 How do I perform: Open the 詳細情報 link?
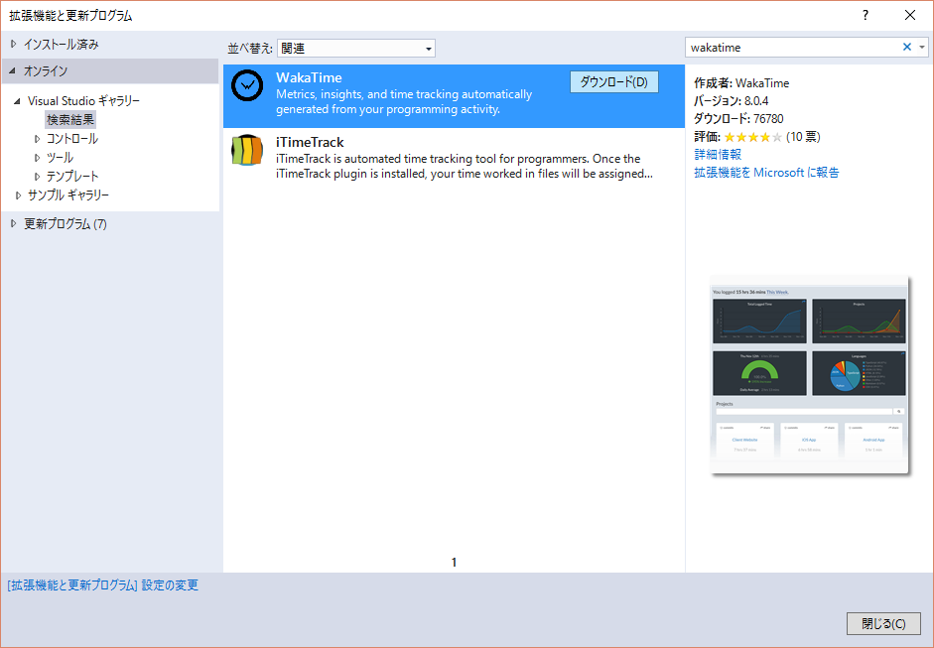click(718, 154)
